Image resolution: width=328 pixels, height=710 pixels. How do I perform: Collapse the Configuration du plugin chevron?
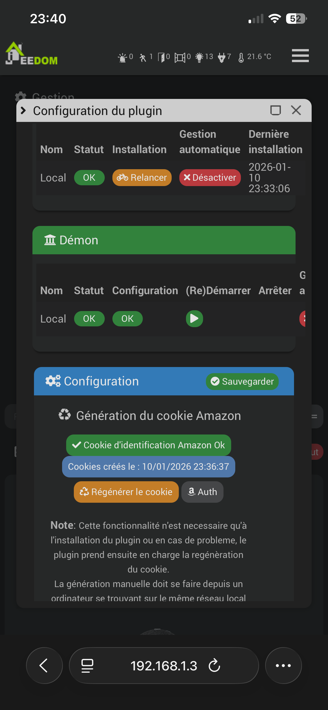(x=24, y=110)
